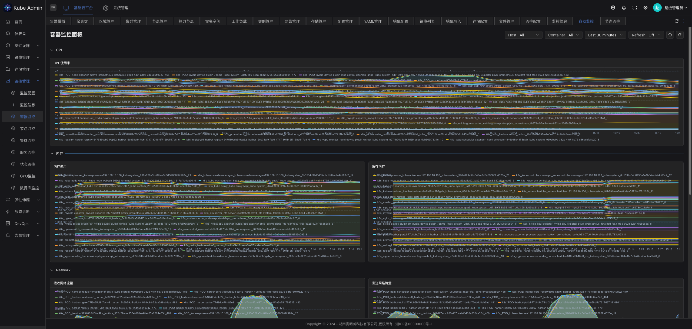Open 节点监控 sidebar item

click(x=23, y=129)
